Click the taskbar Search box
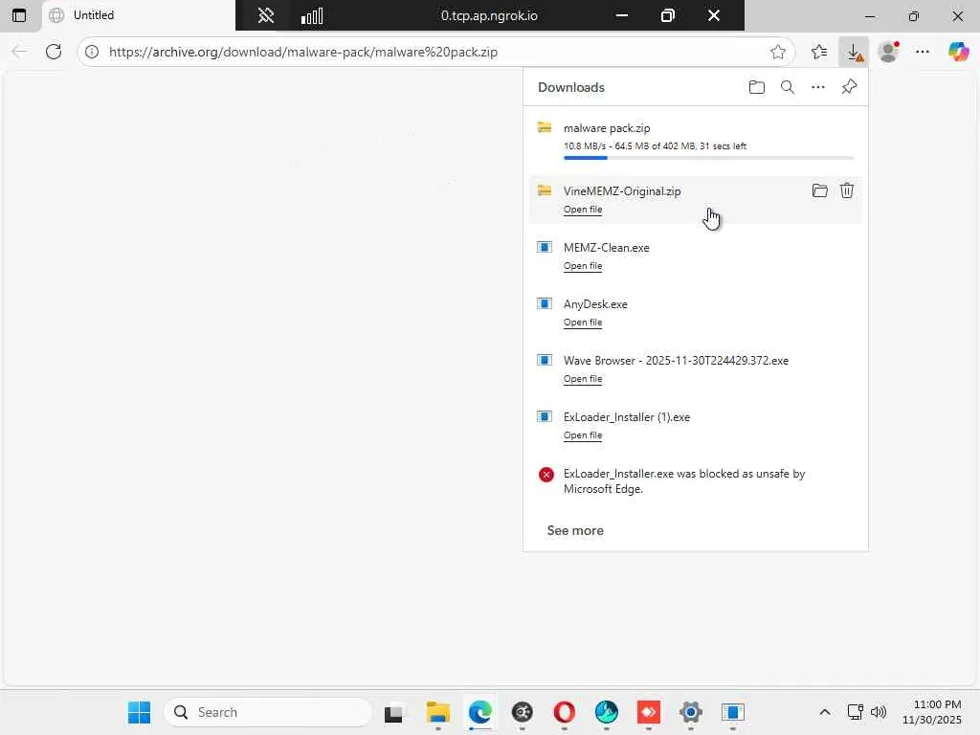This screenshot has height=735, width=980. pyautogui.click(x=268, y=712)
